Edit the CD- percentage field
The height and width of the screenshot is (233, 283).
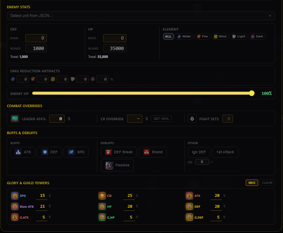(x=202, y=162)
